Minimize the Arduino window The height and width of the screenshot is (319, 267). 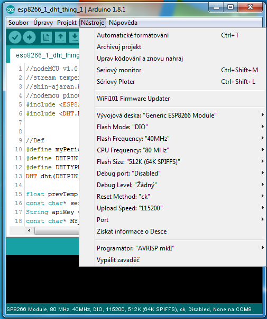pyautogui.click(x=216, y=8)
